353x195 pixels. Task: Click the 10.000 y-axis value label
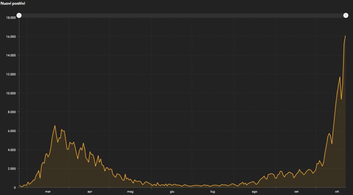[11, 93]
